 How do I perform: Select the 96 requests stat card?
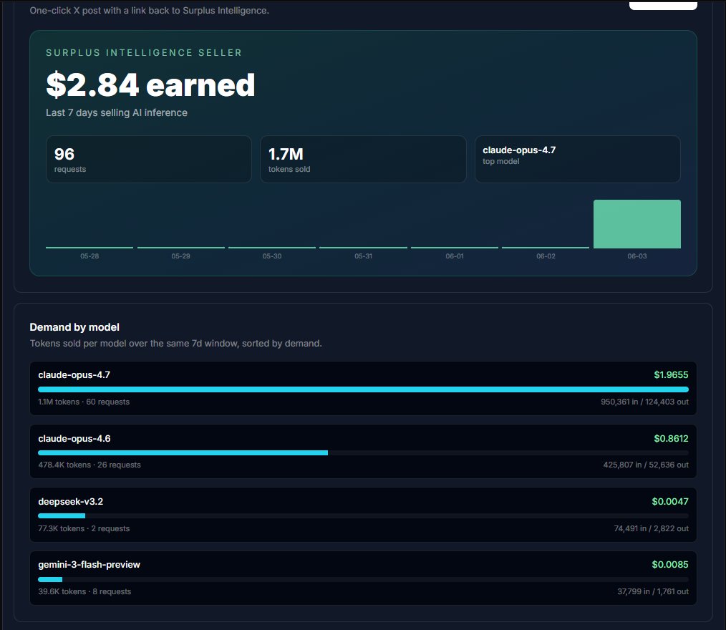(x=149, y=159)
